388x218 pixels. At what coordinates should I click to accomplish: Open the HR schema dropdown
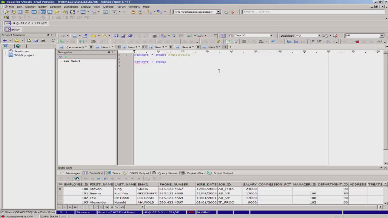coord(382,35)
